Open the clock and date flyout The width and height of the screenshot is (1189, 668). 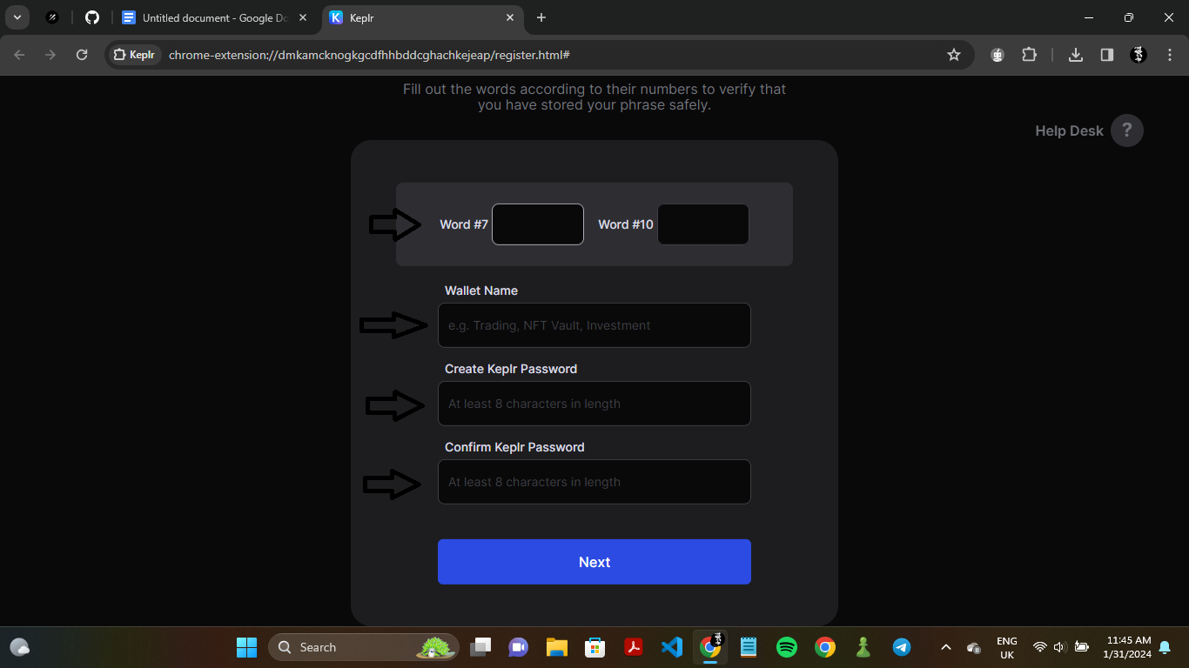coord(1127,647)
